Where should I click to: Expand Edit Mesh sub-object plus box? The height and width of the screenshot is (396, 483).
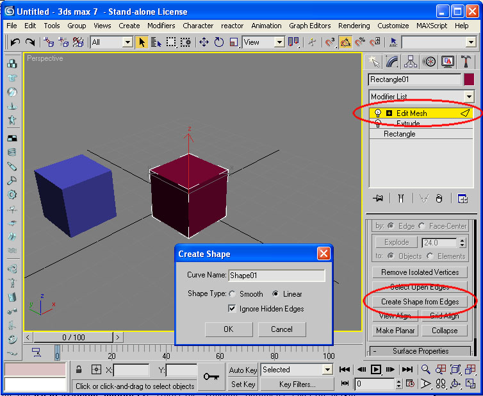[389, 113]
